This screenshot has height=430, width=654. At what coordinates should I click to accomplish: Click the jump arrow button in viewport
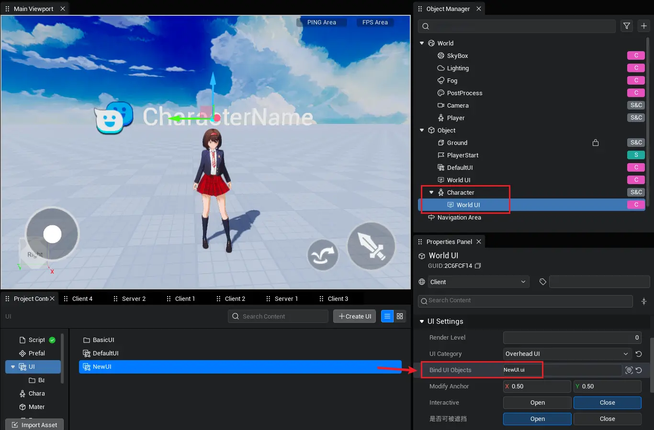tap(323, 255)
